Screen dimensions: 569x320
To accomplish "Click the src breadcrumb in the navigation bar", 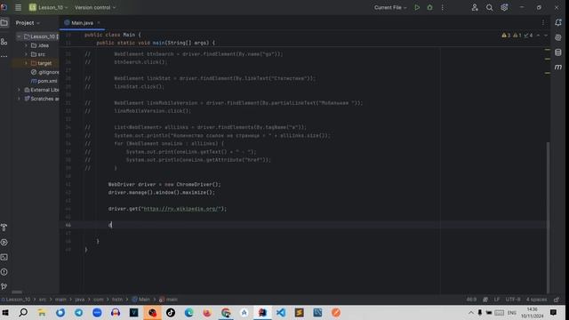I will click(x=43, y=300).
